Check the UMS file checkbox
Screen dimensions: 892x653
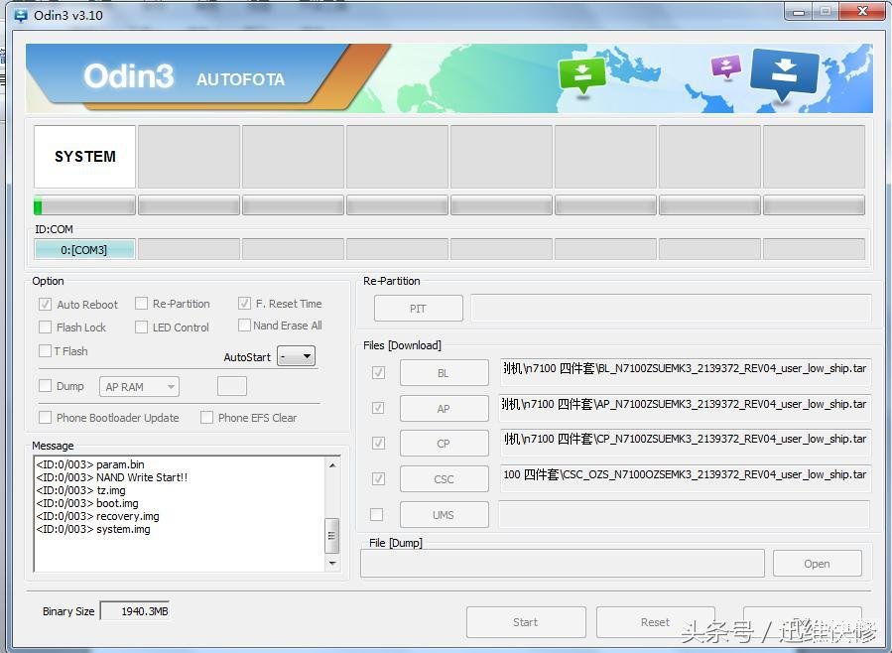[x=377, y=515]
